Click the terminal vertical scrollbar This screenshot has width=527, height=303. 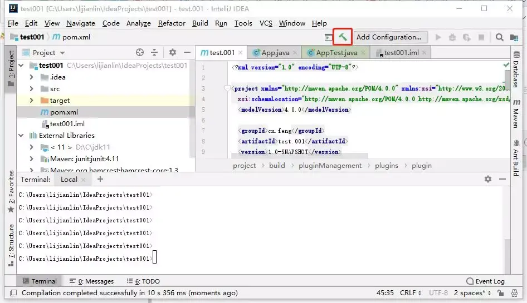coord(507,256)
